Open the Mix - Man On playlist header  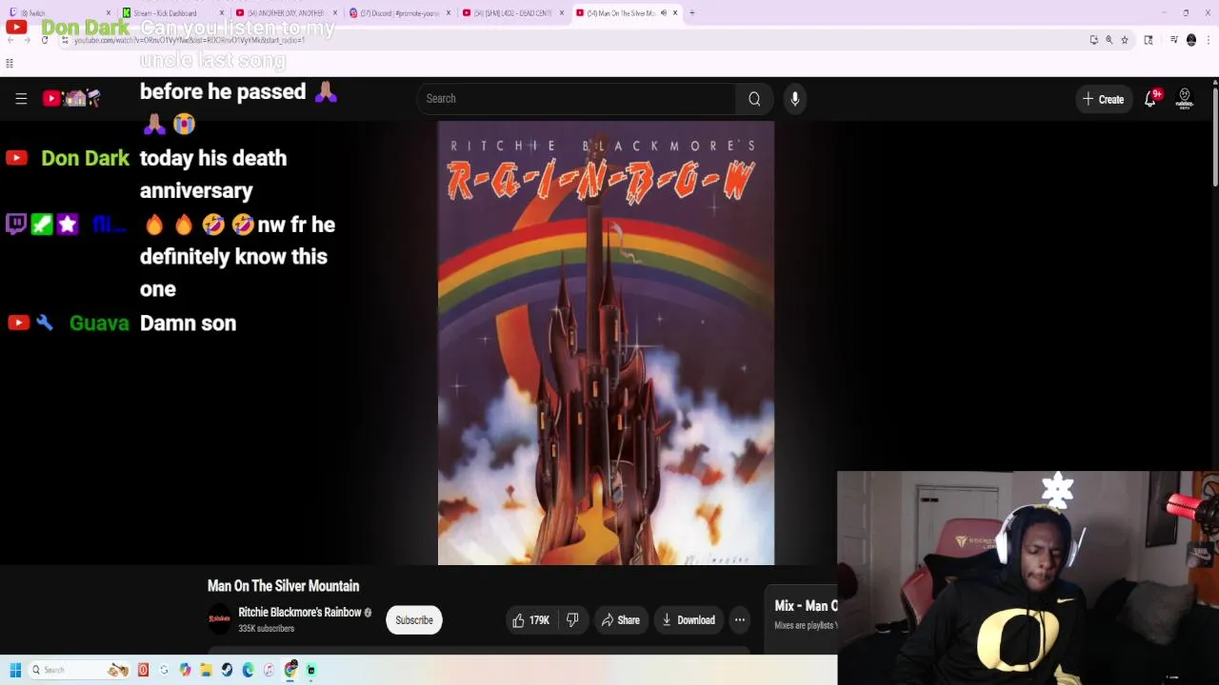806,606
